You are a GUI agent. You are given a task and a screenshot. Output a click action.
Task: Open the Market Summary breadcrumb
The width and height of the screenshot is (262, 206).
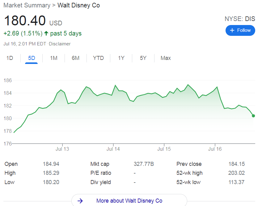point(27,5)
